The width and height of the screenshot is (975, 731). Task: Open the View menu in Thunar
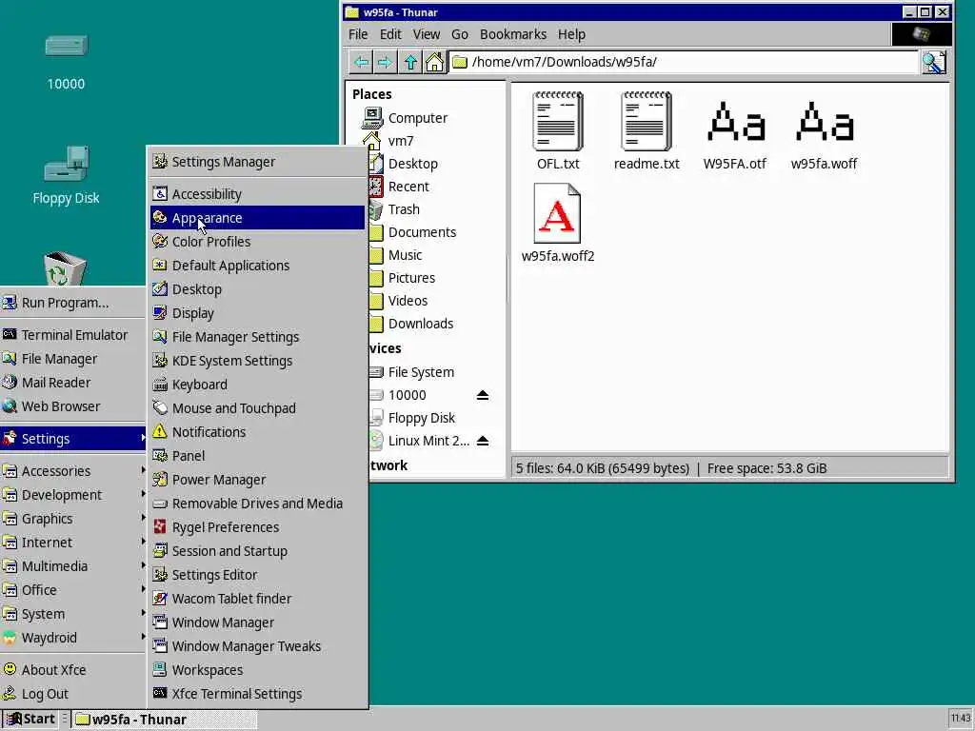coord(426,35)
